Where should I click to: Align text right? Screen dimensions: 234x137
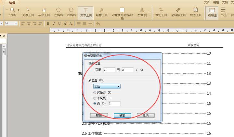[34, 23]
